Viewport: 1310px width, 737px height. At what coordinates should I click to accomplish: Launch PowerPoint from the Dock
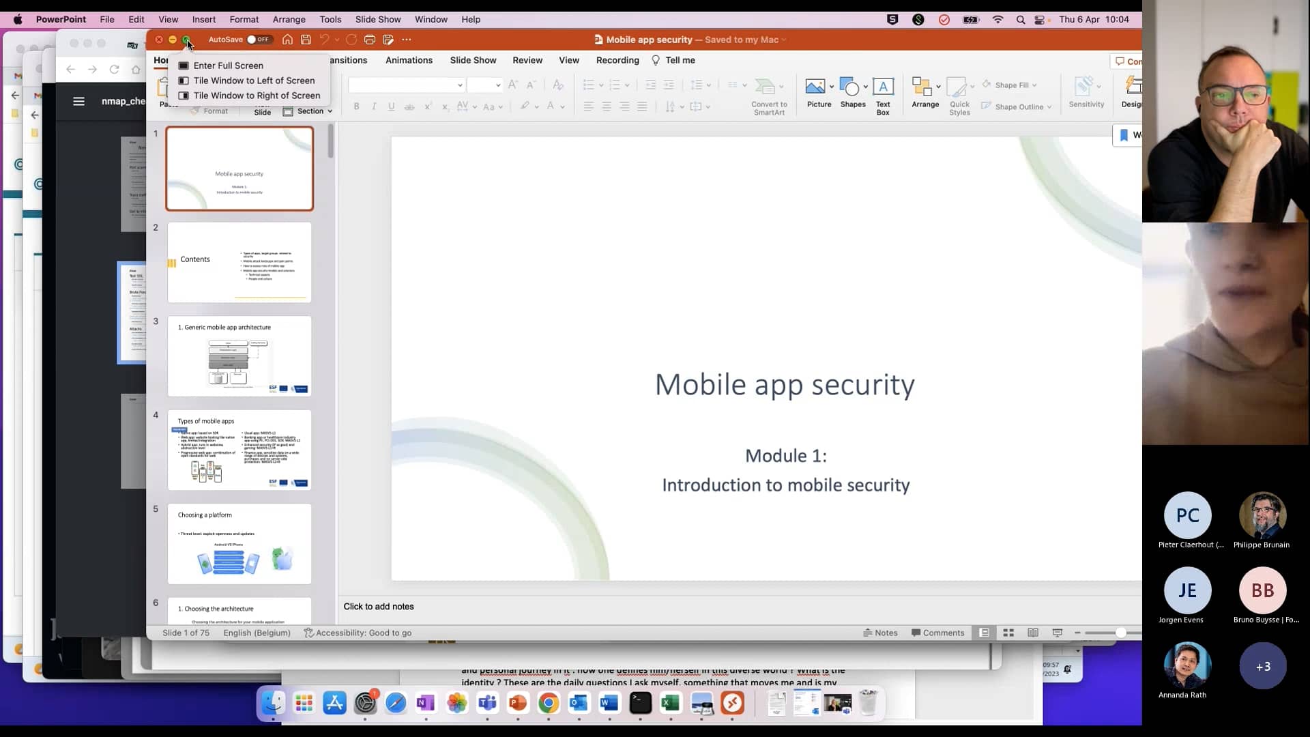[x=518, y=703]
